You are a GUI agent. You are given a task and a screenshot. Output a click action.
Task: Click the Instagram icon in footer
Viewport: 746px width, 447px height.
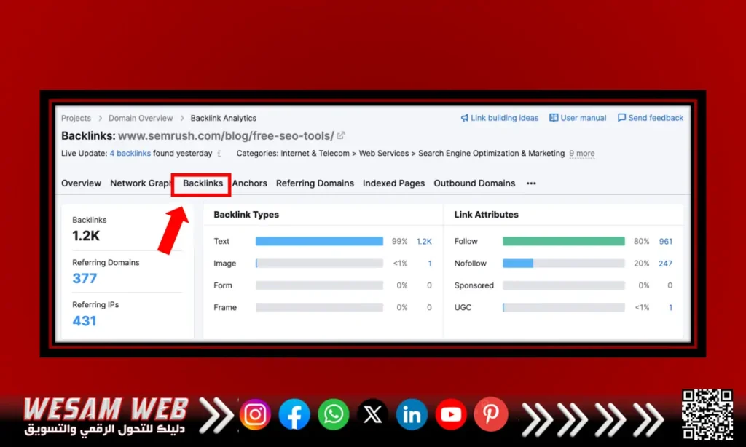click(255, 414)
